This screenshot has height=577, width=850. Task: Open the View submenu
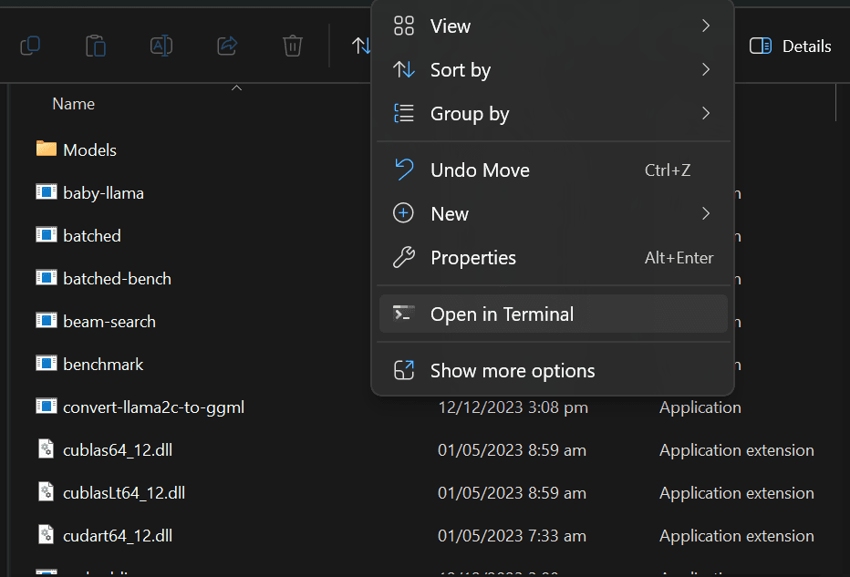pos(553,26)
